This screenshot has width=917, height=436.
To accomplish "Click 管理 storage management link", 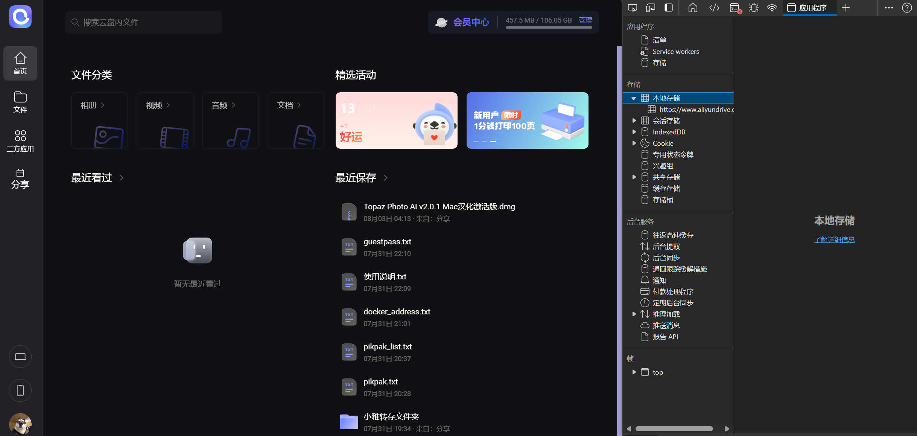I will tap(585, 20).
